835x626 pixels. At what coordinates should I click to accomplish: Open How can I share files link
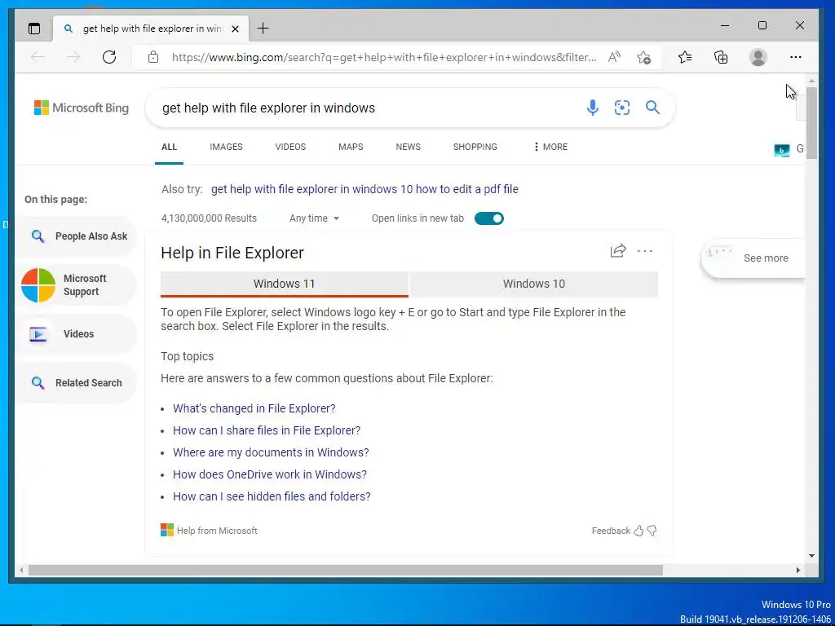click(267, 430)
